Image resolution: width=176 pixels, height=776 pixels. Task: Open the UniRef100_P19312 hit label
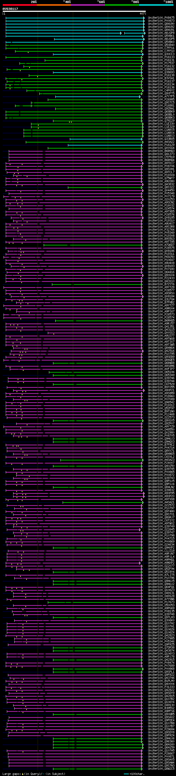pos(161,405)
